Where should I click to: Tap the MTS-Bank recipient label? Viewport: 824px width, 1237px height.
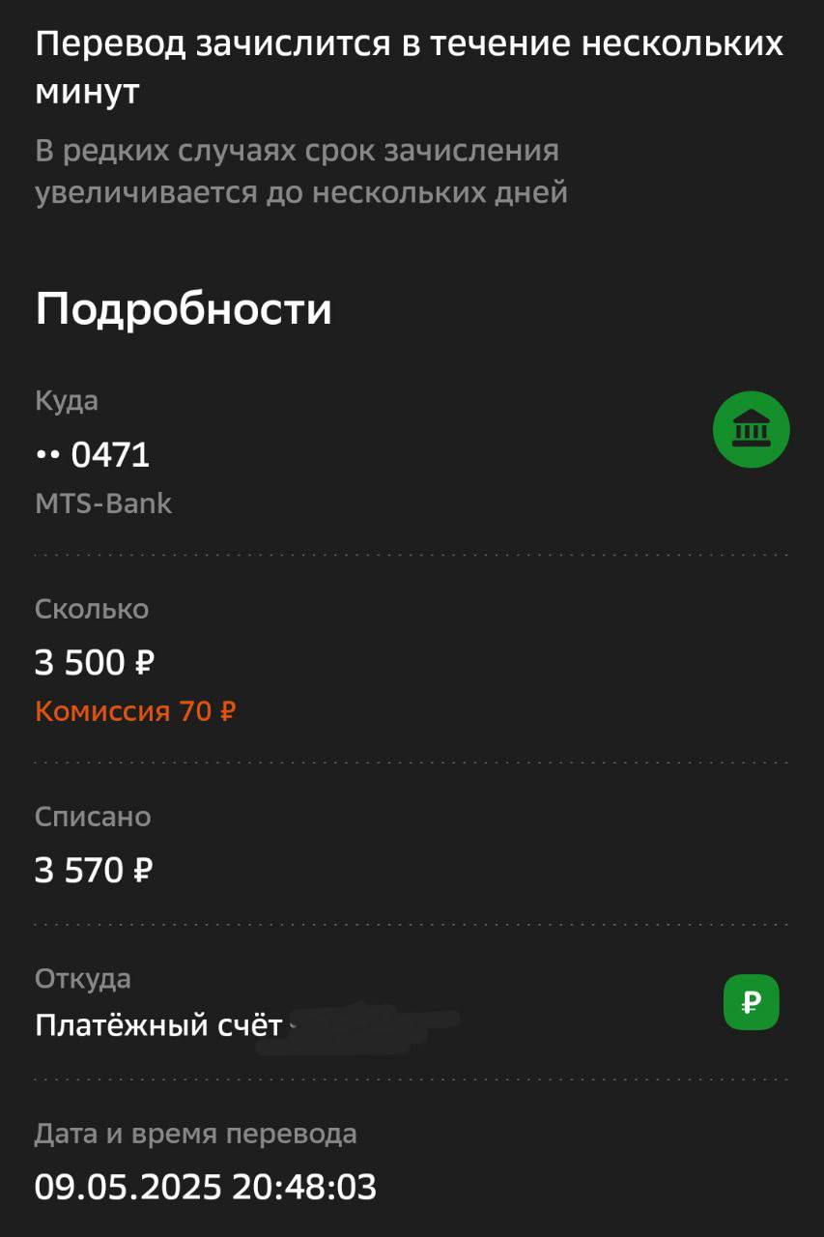(103, 503)
